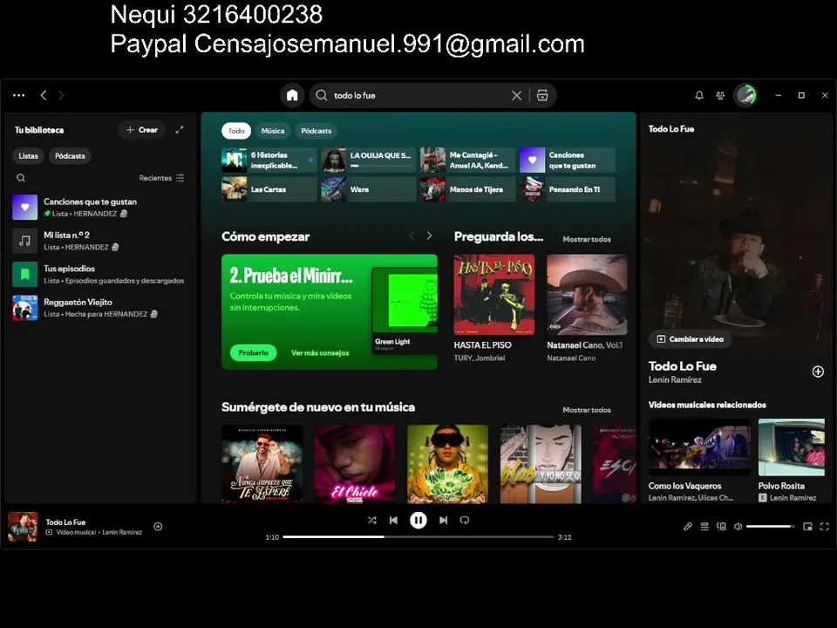Open the Browse icon in search bar
The image size is (837, 628).
tap(542, 95)
